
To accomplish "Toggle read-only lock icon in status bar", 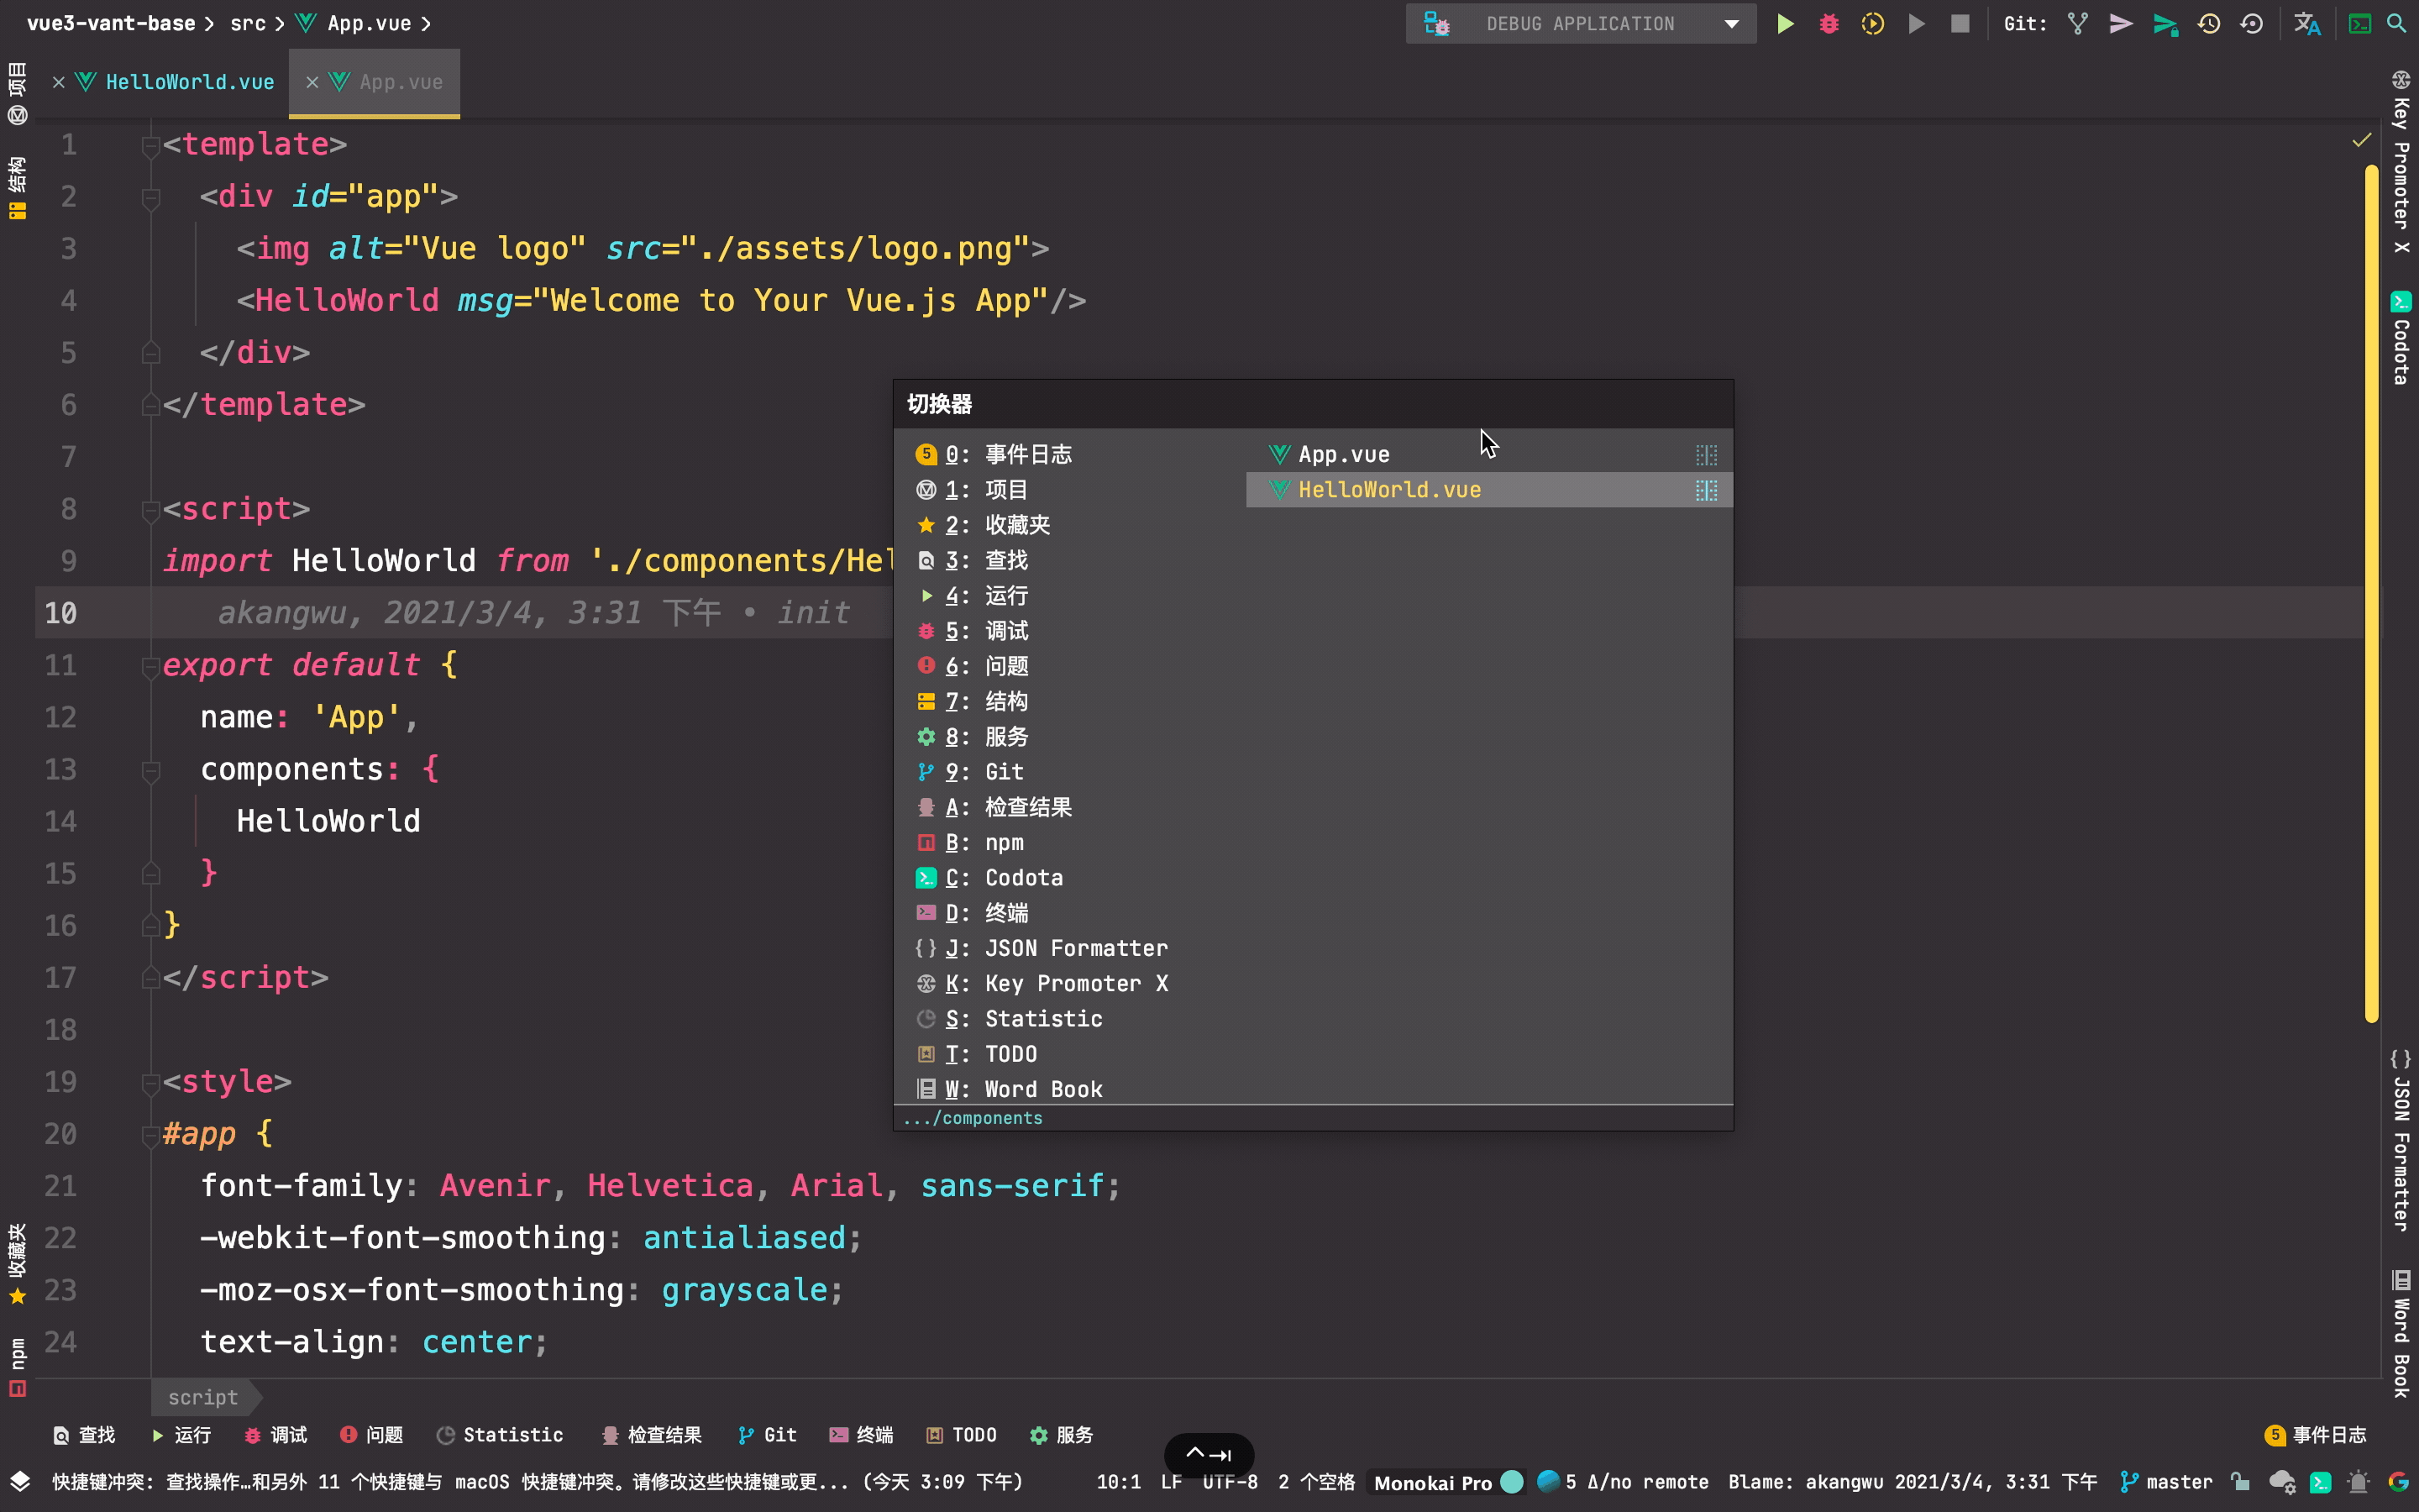I will coord(2240,1482).
